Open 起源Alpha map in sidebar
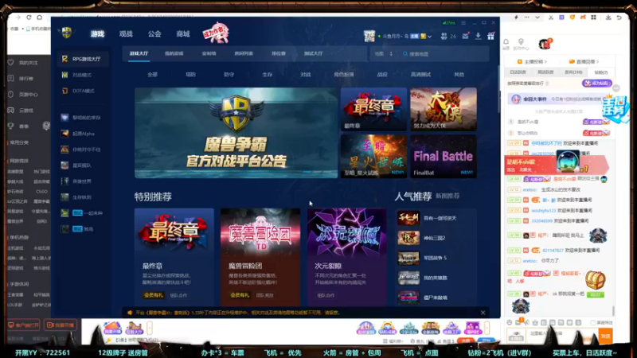The image size is (637, 358). [x=83, y=134]
